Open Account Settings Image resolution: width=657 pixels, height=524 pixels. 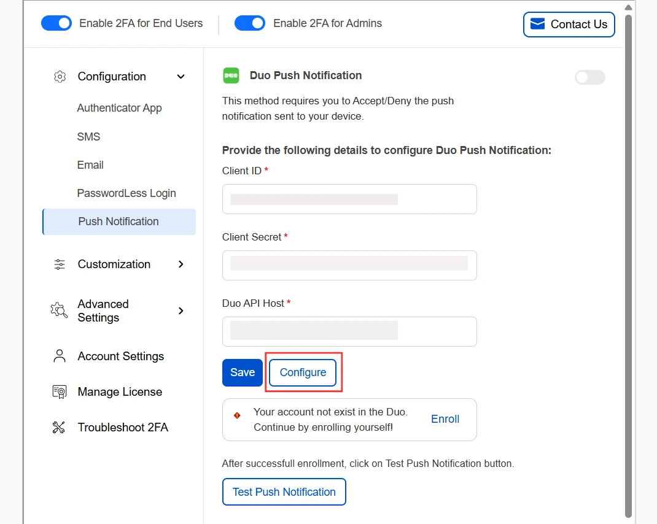(121, 356)
